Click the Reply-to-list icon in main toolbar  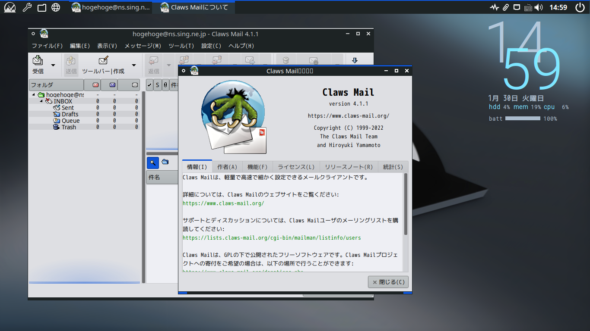(x=217, y=60)
